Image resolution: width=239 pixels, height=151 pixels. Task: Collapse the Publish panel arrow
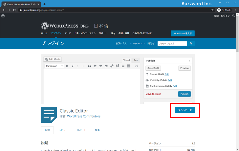pyautogui.click(x=189, y=61)
